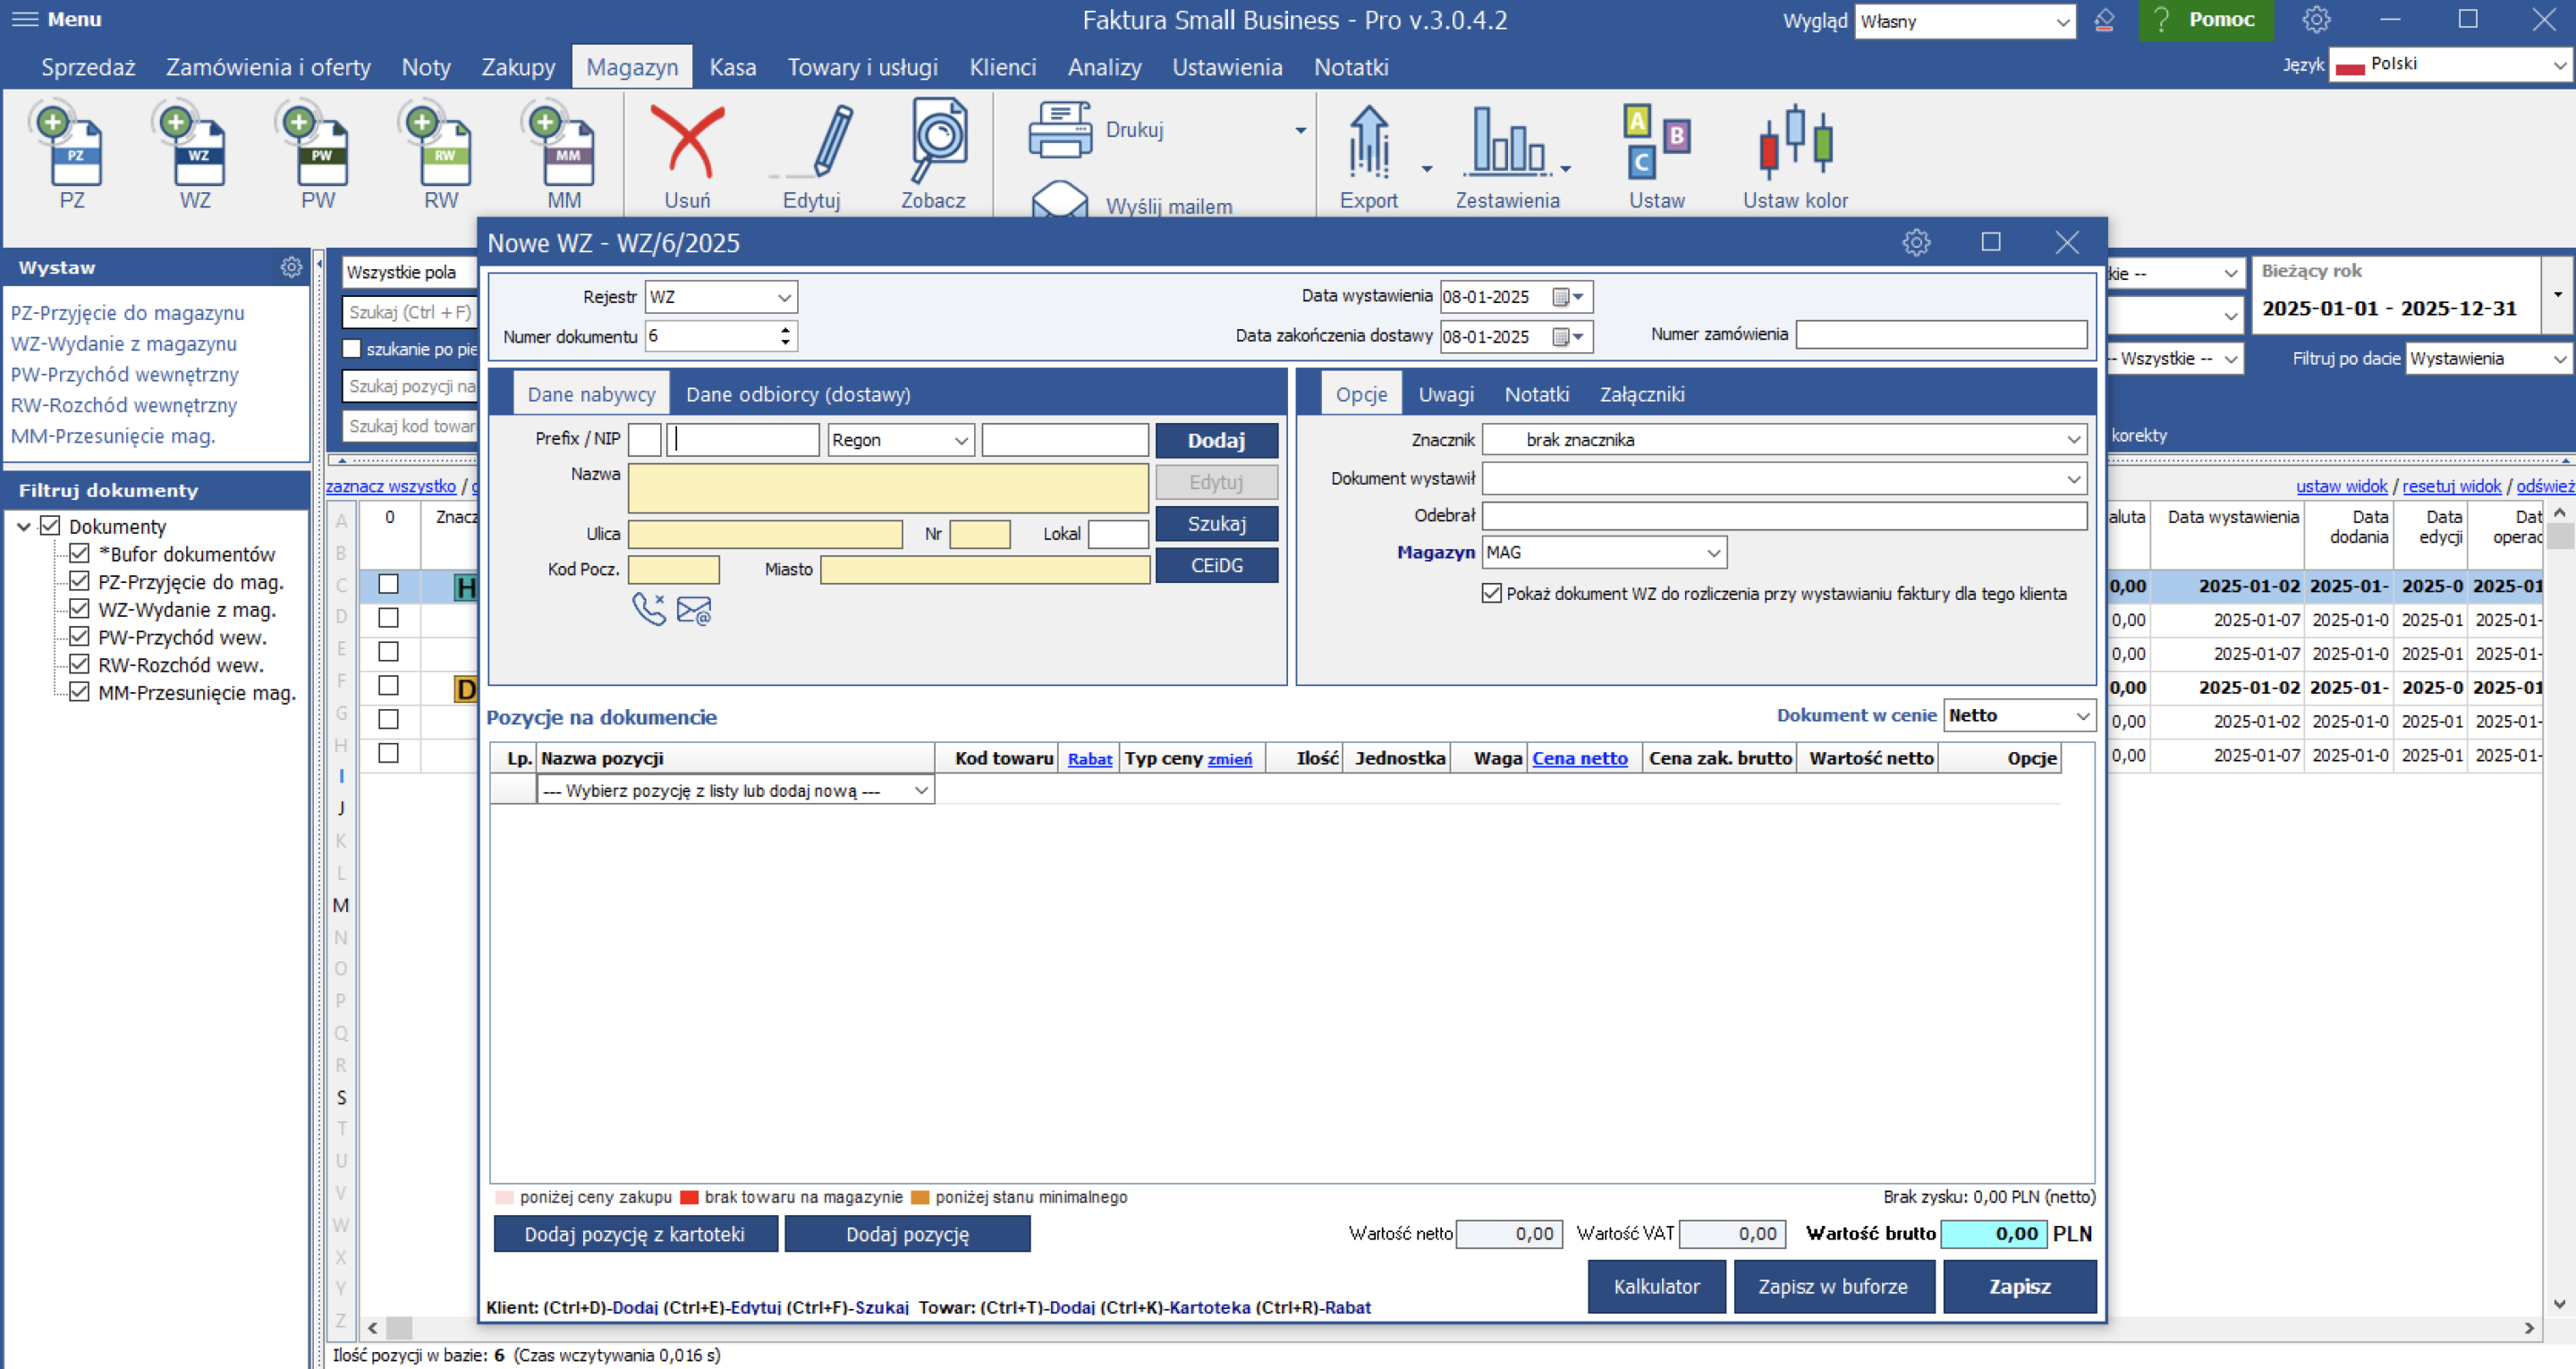The width and height of the screenshot is (2576, 1369).
Task: Click the orange D marker in the document list
Action: click(x=466, y=689)
